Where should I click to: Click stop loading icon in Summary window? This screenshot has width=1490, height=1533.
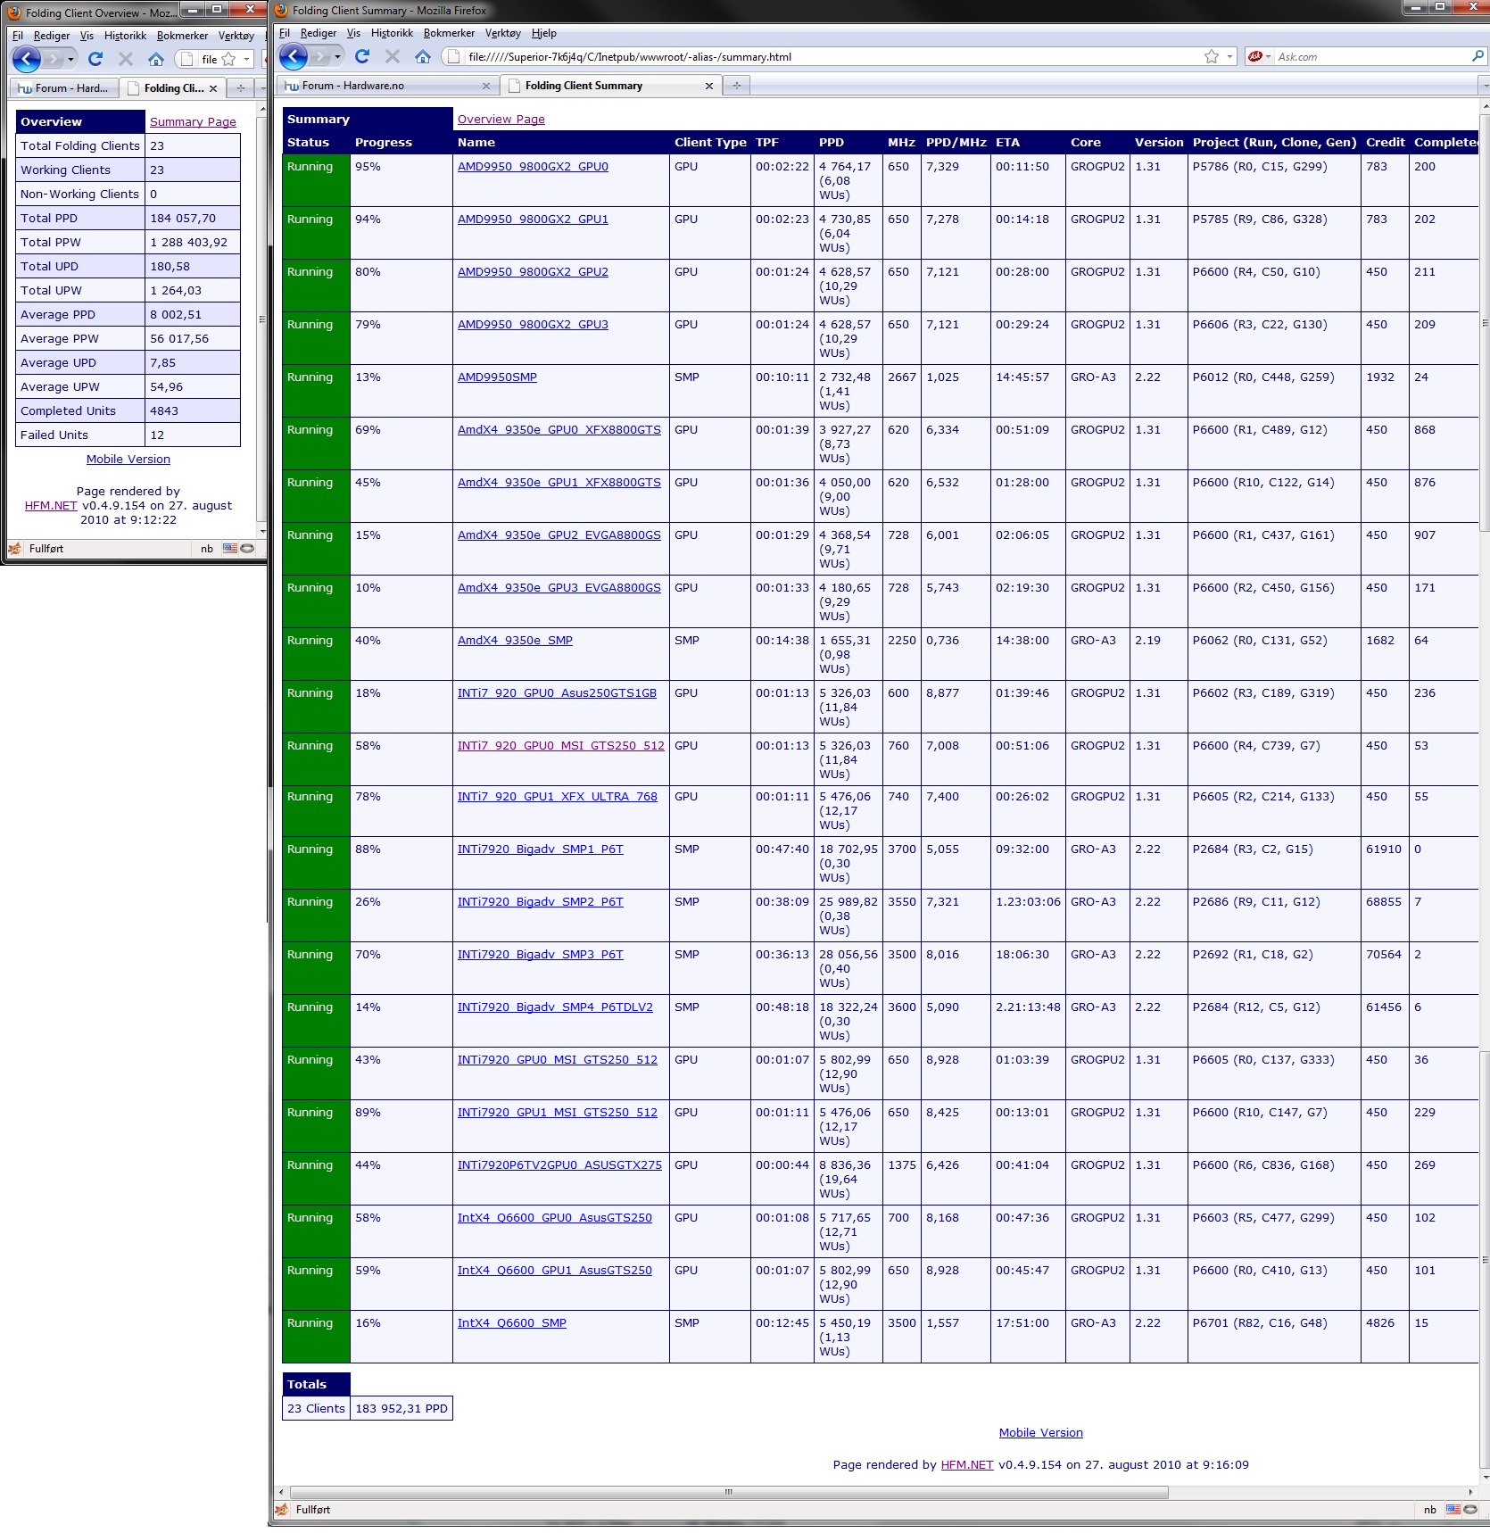tap(393, 56)
